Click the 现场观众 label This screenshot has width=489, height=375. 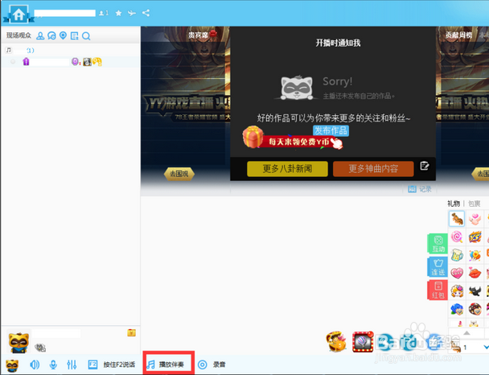coord(18,35)
